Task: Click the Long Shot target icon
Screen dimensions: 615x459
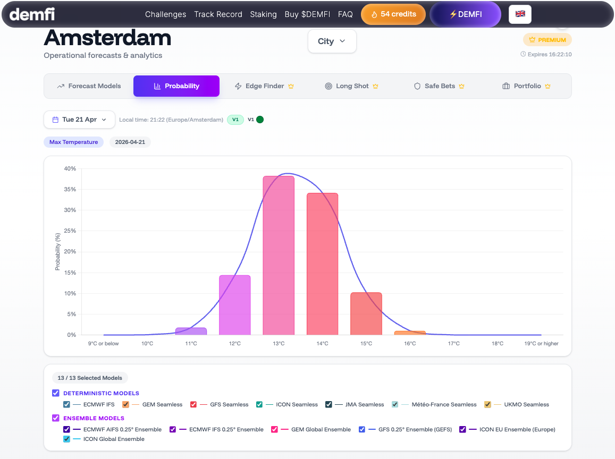Action: tap(328, 86)
